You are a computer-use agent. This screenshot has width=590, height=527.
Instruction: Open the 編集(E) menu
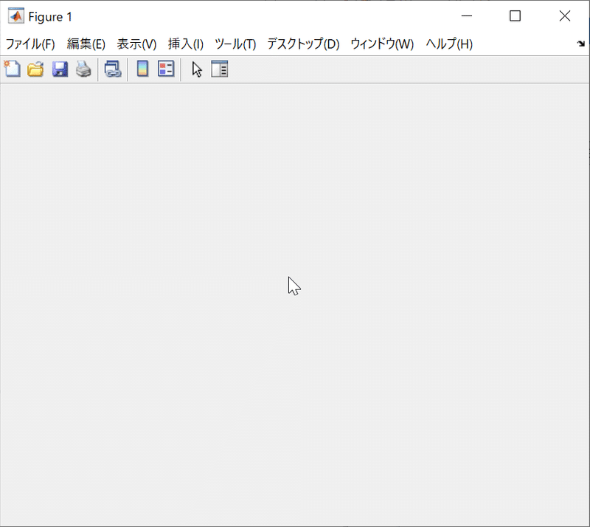pos(86,44)
